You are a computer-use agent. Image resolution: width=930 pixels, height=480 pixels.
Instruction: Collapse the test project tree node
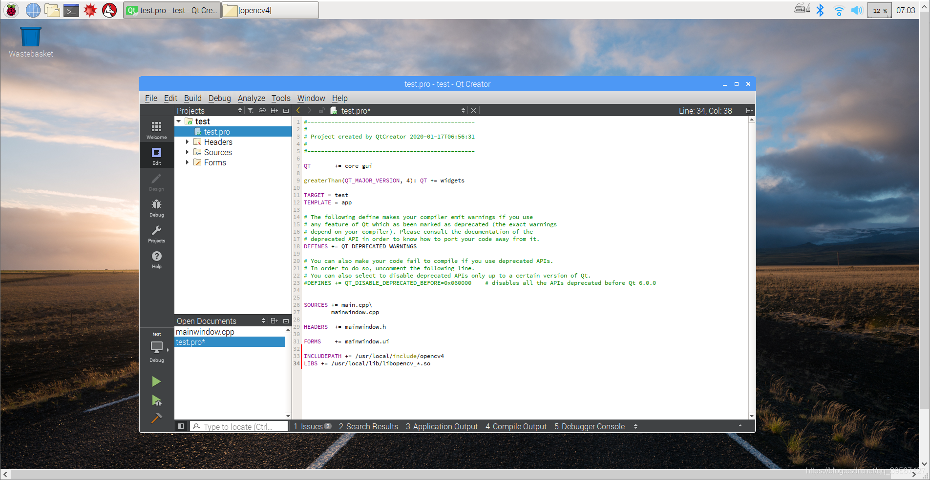click(x=179, y=121)
